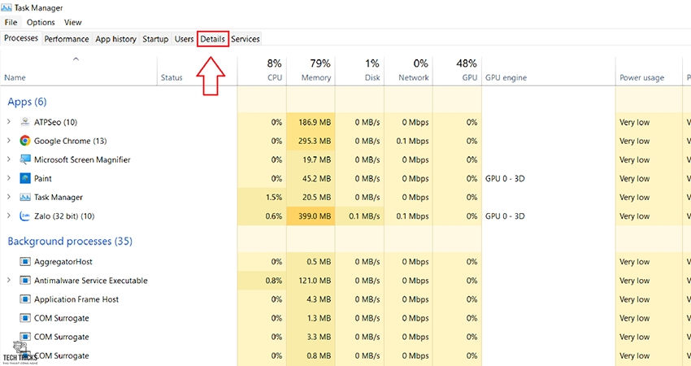This screenshot has width=691, height=366.
Task: Expand the Google Chrome (13) group
Action: click(x=8, y=141)
